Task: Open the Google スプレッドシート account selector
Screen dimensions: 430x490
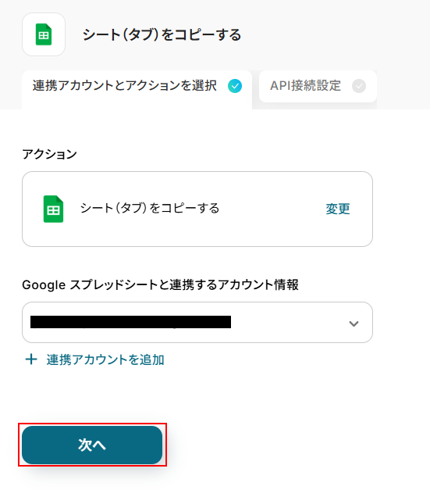Action: click(x=197, y=322)
